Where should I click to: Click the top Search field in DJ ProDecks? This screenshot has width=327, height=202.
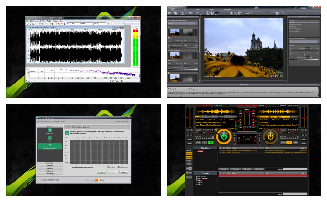[295, 169]
